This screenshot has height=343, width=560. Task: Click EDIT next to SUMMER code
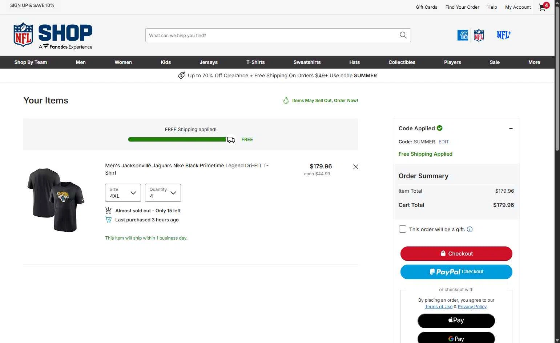[x=444, y=142]
